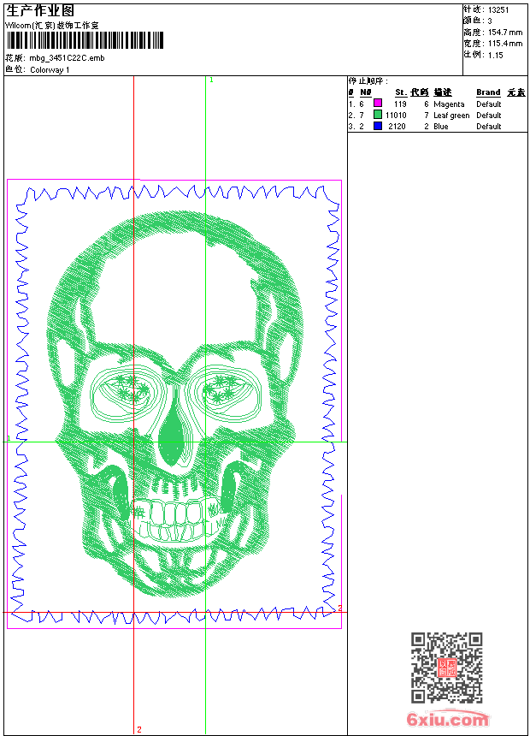Click the Brand column header
This screenshot has height=736, width=530.
pyautogui.click(x=488, y=92)
